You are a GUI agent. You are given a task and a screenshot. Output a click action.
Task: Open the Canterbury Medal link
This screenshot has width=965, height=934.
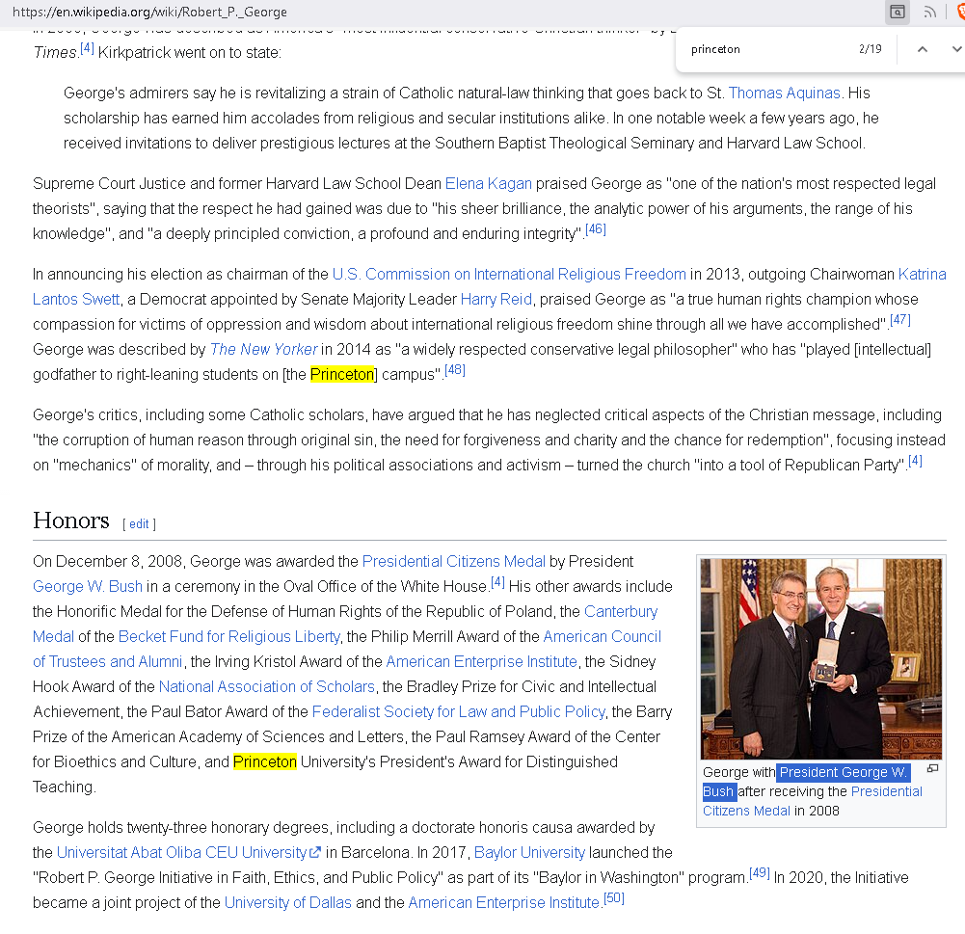(x=621, y=612)
